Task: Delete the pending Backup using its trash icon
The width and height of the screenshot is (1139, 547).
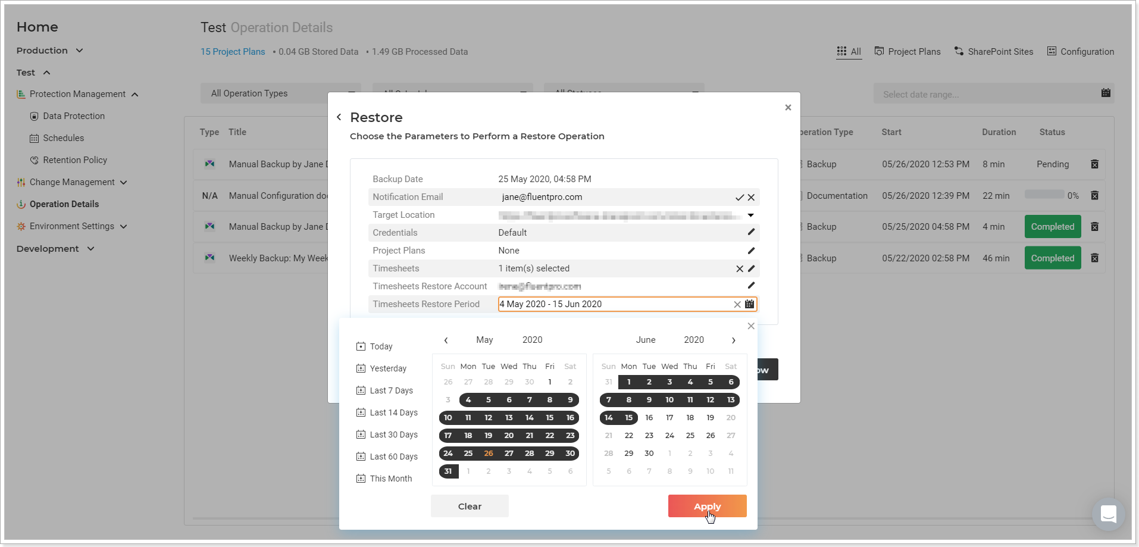Action: coord(1094,164)
